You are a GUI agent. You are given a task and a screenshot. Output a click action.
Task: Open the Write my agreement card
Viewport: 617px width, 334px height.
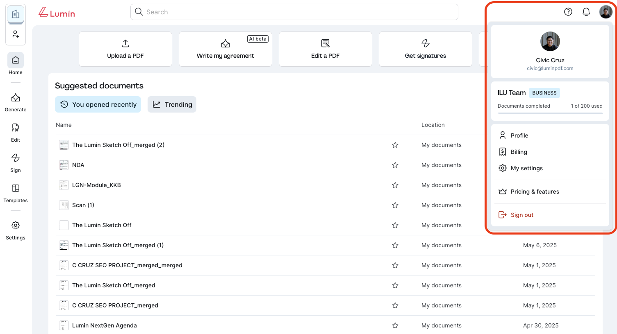225,49
